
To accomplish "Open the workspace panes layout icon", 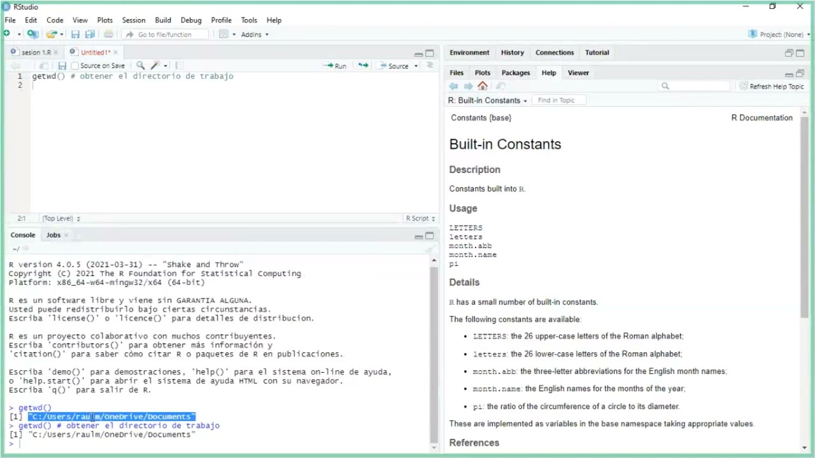I will pyautogui.click(x=223, y=34).
